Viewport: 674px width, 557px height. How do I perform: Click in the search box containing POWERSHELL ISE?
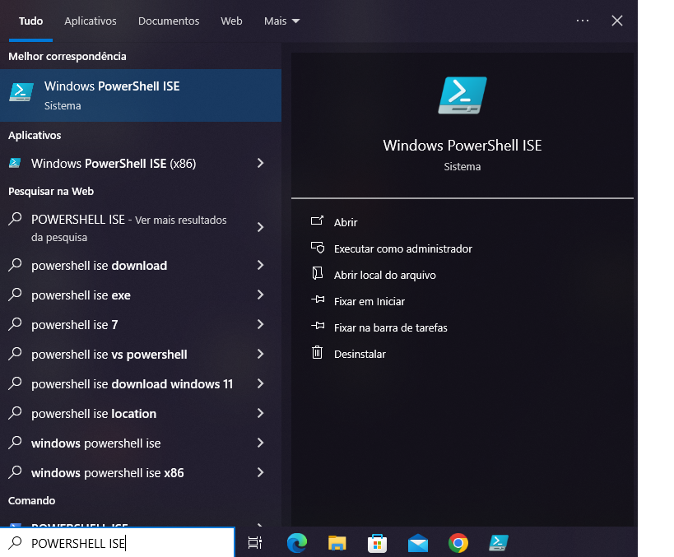(x=118, y=543)
